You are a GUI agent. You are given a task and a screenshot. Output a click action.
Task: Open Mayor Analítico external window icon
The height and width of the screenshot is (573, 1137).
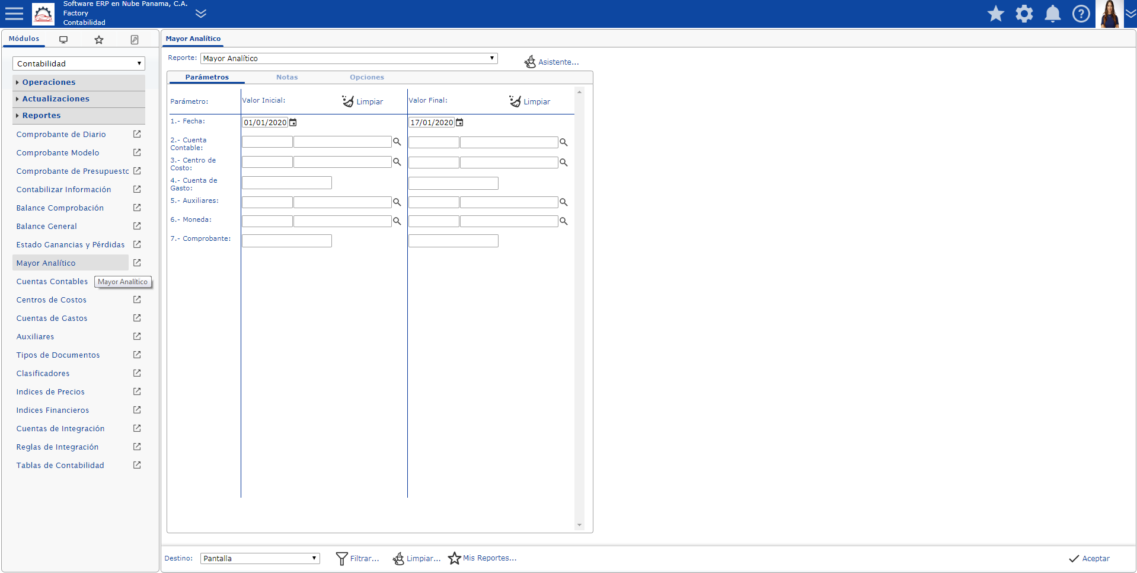tap(137, 263)
